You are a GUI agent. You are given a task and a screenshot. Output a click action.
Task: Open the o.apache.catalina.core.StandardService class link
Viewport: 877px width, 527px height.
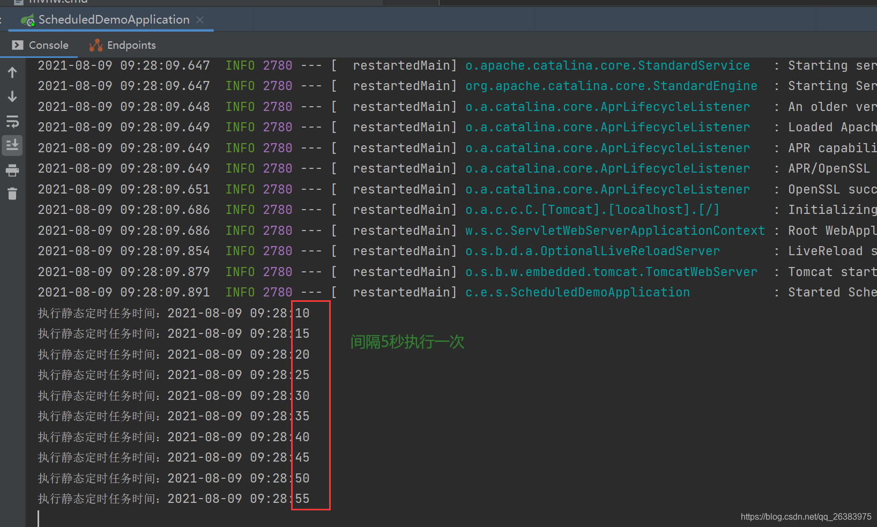(607, 65)
